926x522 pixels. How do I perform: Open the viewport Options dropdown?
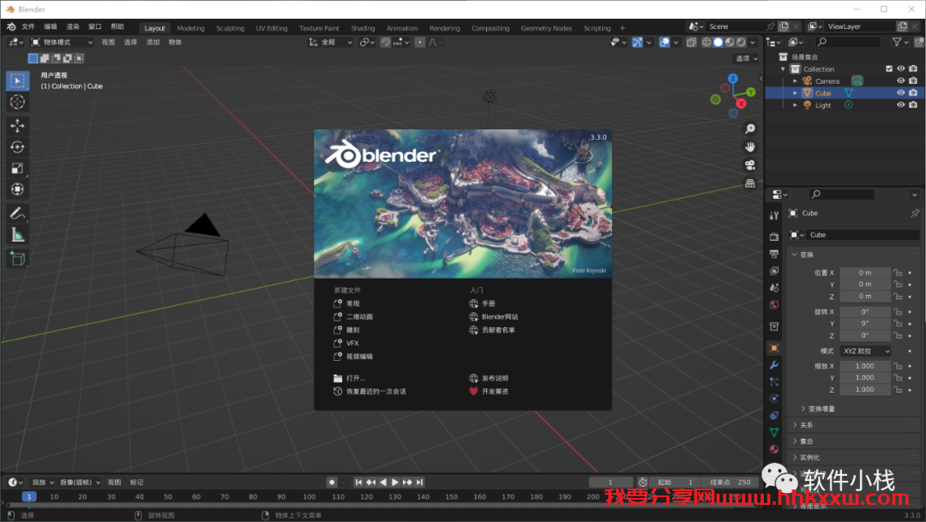tap(747, 58)
